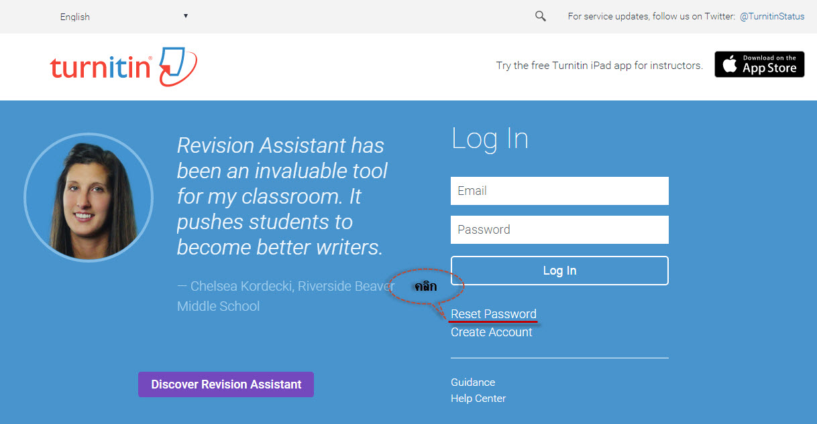817x424 pixels.
Task: Click the Log In button
Action: click(559, 271)
